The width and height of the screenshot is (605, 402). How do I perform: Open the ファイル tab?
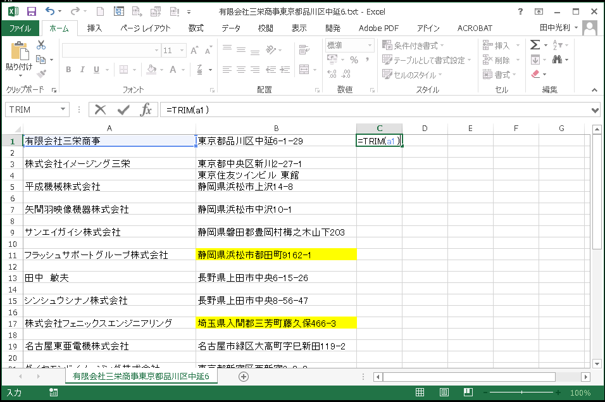[20, 28]
